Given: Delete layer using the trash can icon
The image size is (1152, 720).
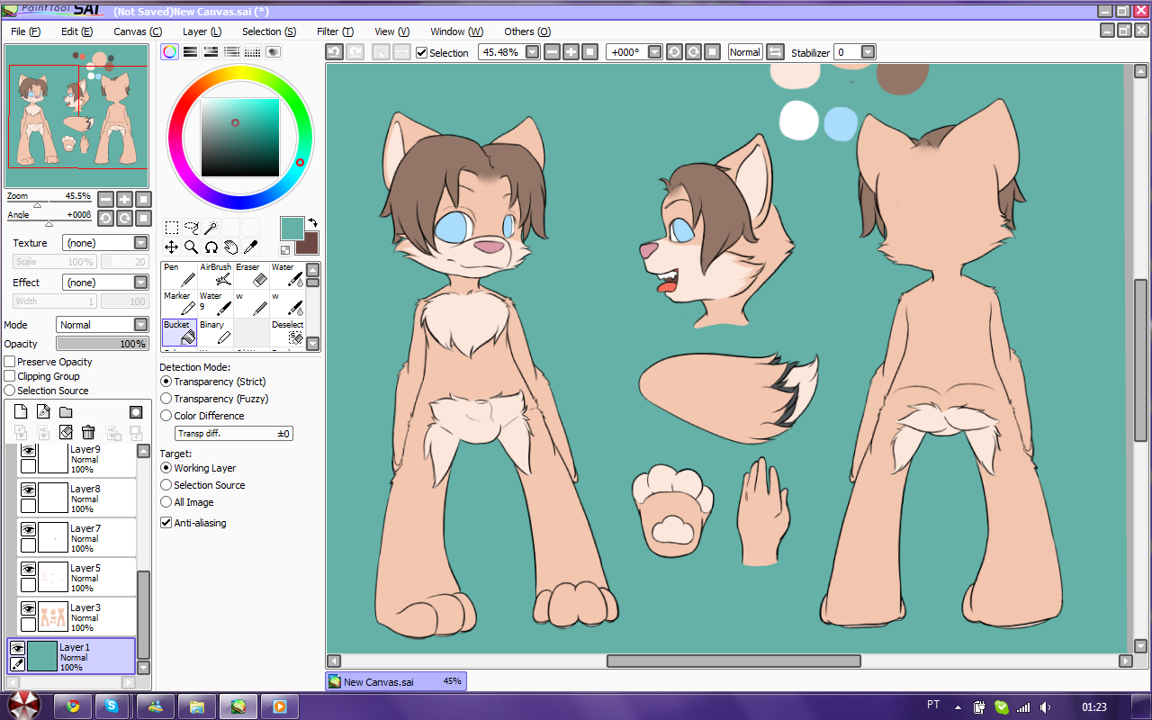Looking at the screenshot, I should [88, 433].
